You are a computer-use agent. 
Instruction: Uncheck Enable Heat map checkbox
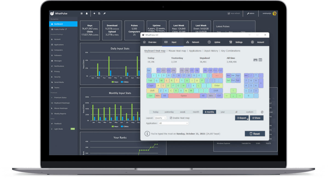[171, 118]
